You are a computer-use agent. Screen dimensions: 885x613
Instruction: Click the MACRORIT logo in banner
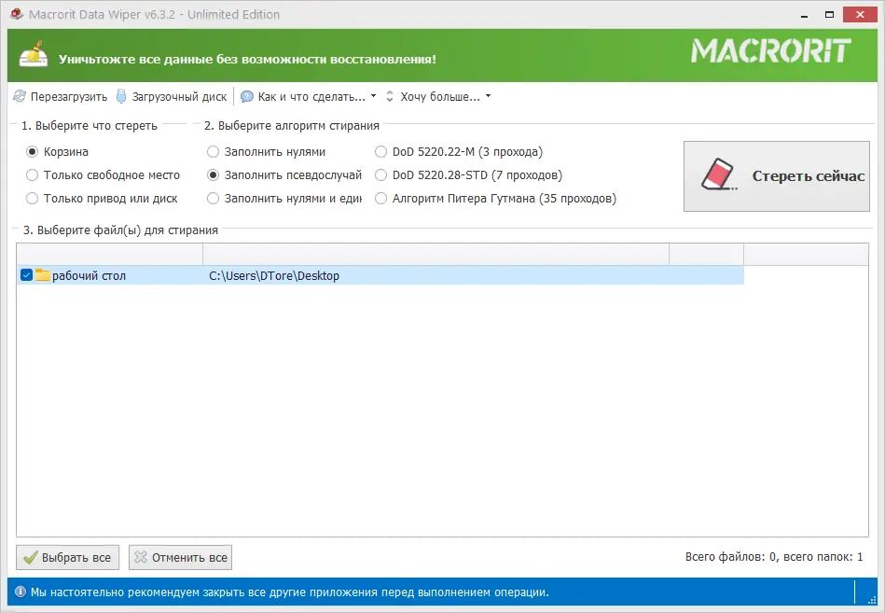point(771,50)
